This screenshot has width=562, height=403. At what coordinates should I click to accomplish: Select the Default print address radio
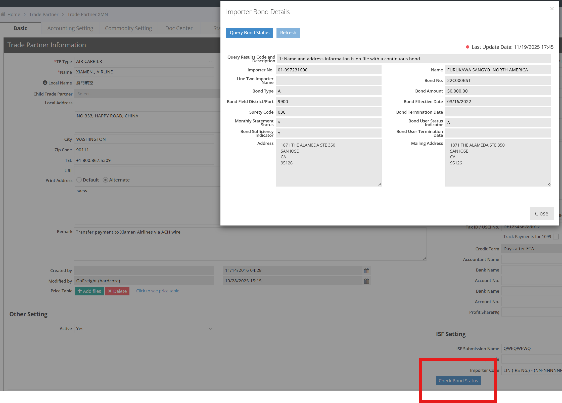click(79, 180)
